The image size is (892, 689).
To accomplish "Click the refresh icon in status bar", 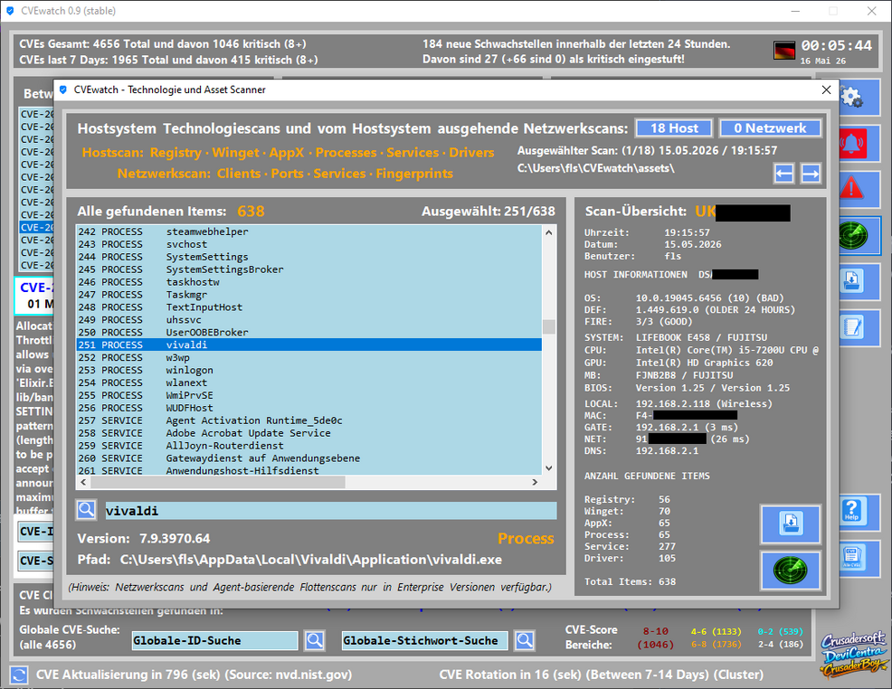I will (19, 675).
